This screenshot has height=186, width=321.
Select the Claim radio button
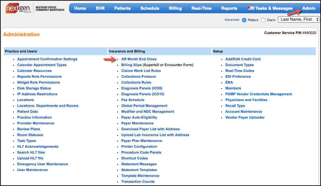click(x=263, y=20)
